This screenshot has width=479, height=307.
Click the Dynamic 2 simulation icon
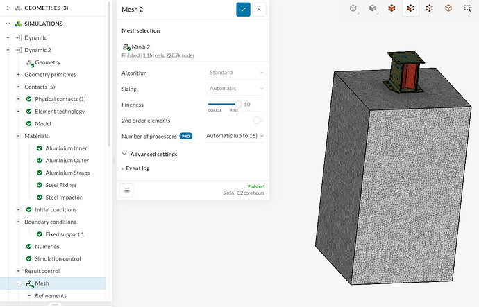point(19,50)
